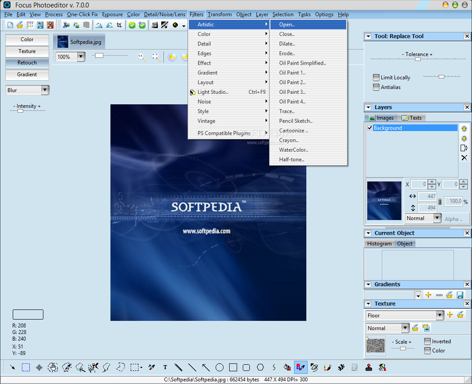The width and height of the screenshot is (472, 384).
Task: Open the Softpedia.jpg document tab
Action: [x=79, y=42]
